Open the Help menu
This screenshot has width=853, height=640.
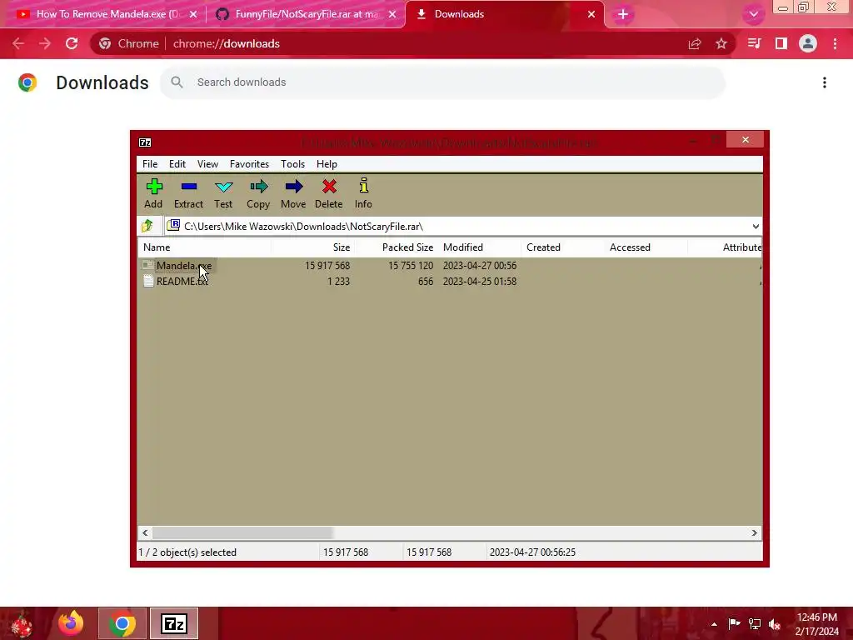tap(327, 164)
